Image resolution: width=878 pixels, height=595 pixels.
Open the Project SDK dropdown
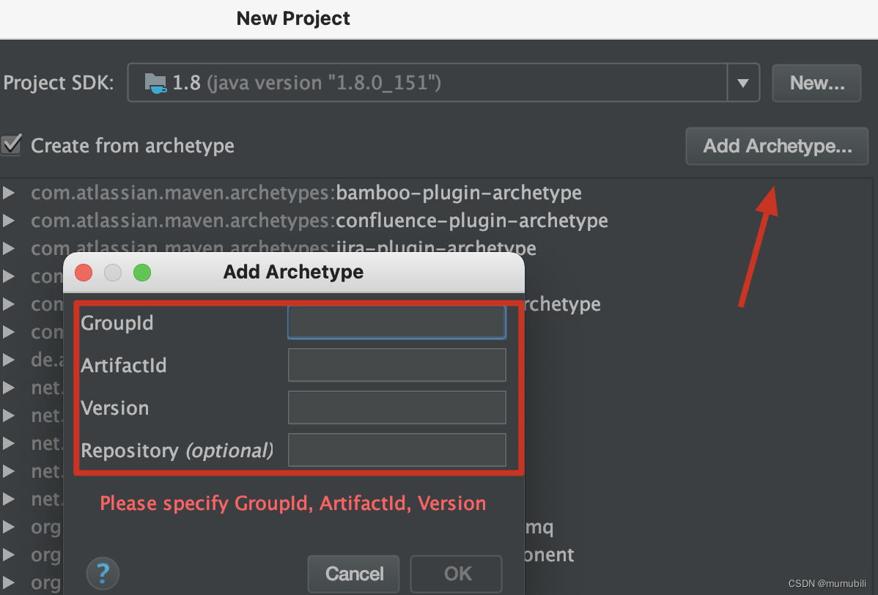[742, 82]
